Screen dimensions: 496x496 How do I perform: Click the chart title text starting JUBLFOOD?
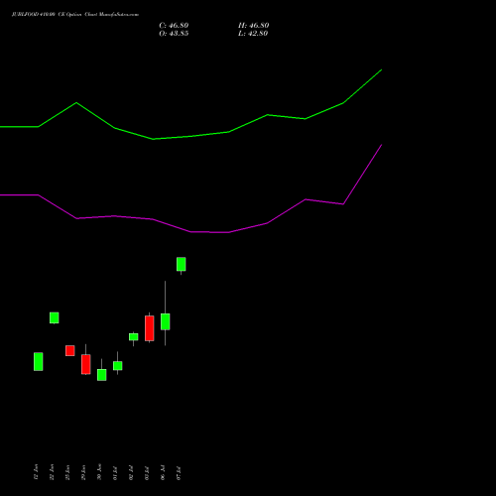pyautogui.click(x=75, y=14)
